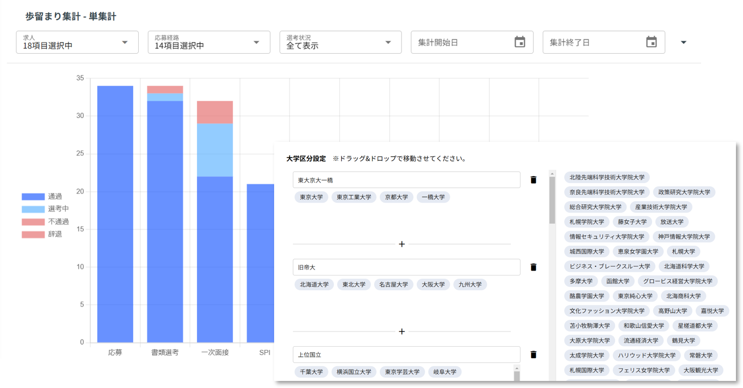The image size is (743, 388).
Task: Select the フェリス女学院大学 chip
Action: (x=643, y=371)
